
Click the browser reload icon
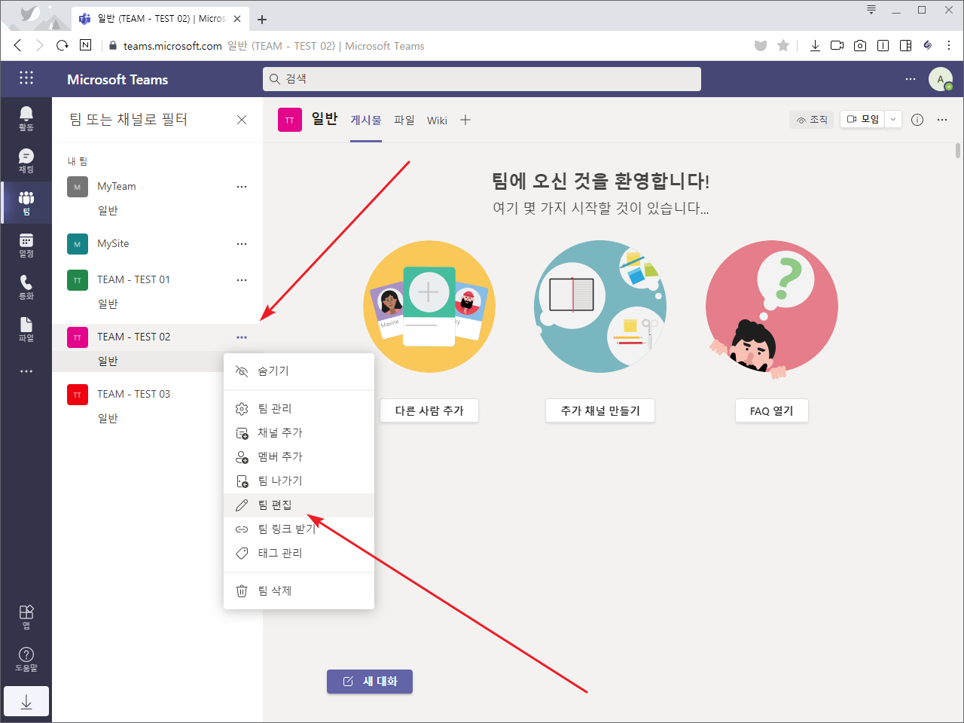[63, 45]
